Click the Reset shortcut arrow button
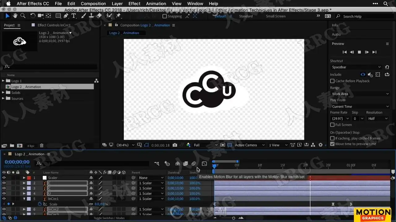Viewport: 396px width, 222px height. [x=387, y=67]
